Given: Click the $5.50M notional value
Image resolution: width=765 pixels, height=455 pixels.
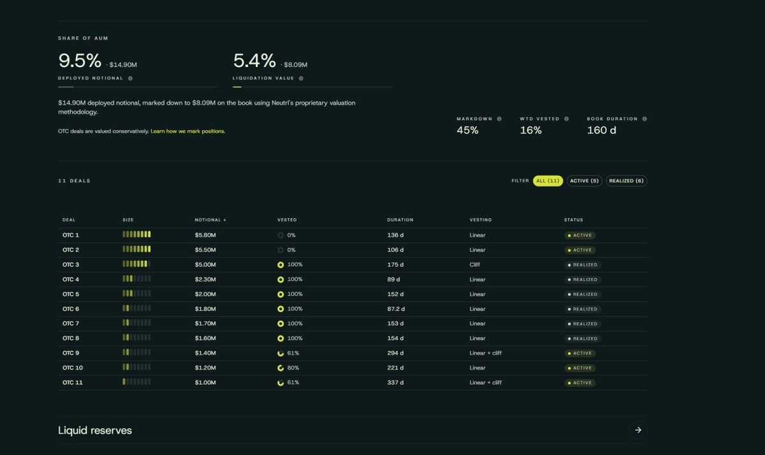Looking at the screenshot, I should 205,250.
